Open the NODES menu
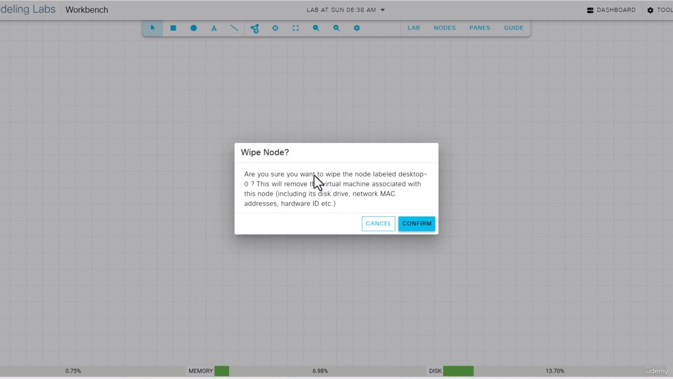Screen dimensions: 673x379 tap(445, 28)
